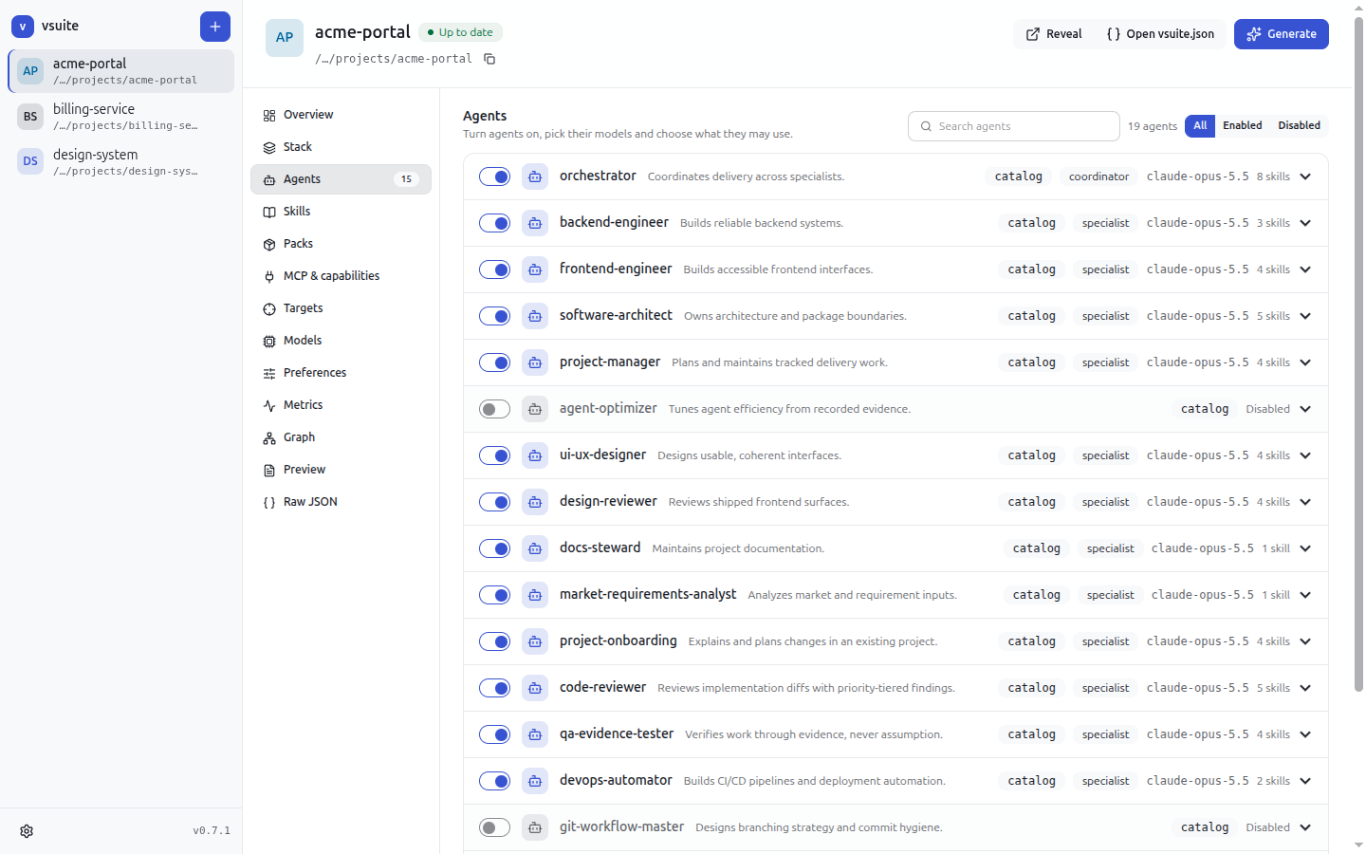Click the orchestrator agent robot icon
1366x854 pixels.
(535, 176)
